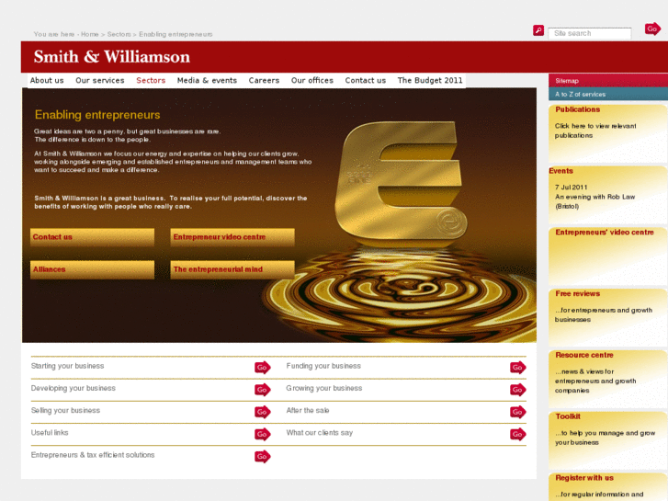This screenshot has width=668, height=501.
Task: Click Go arrow for Entrepreneurs & tax efficient solutions
Action: tap(263, 456)
